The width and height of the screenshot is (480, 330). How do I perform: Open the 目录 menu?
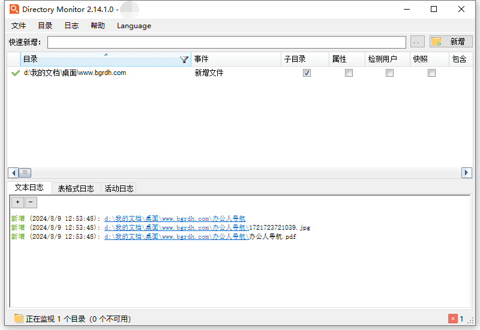click(x=45, y=26)
